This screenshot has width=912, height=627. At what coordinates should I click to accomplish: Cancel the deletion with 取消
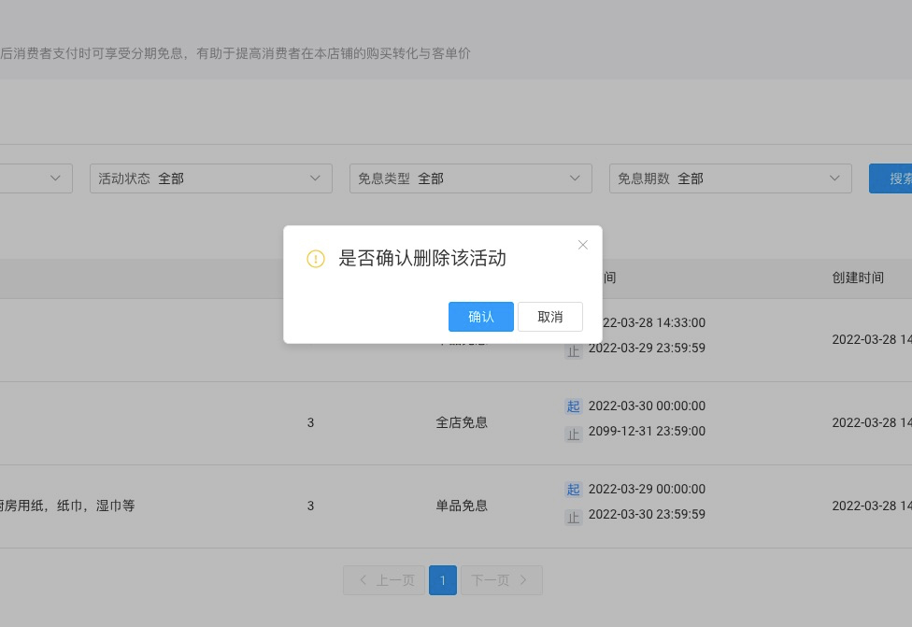point(550,317)
